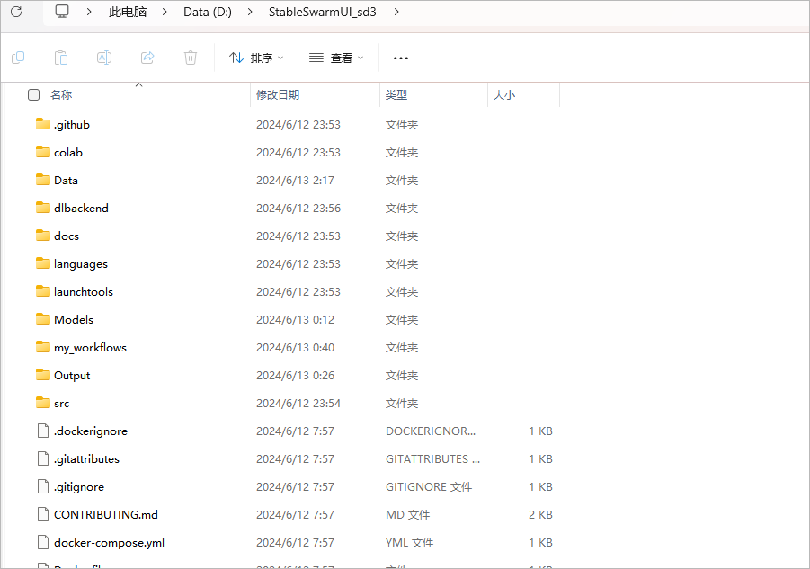810x569 pixels.
Task: Expand the chevron after StableSwarmUI_sd3
Action: (396, 12)
